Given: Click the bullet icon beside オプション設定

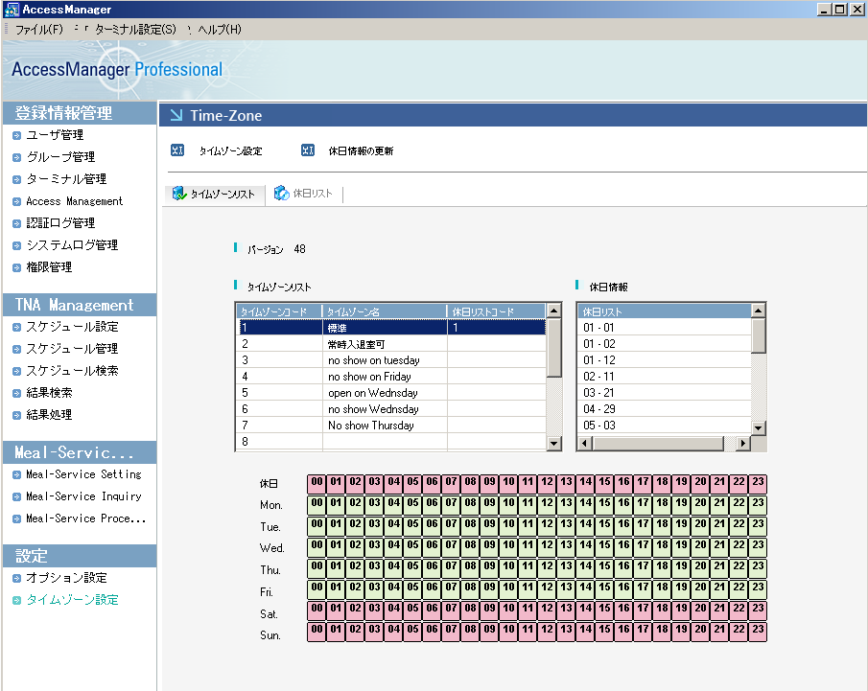Looking at the screenshot, I should pyautogui.click(x=16, y=579).
